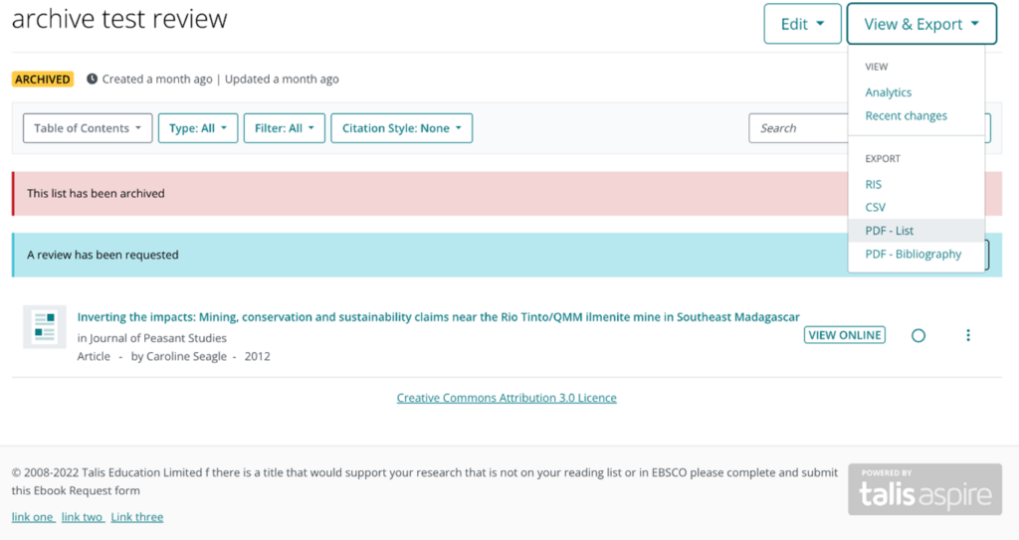Click the yellow ARCHIVED status badge

click(x=43, y=79)
